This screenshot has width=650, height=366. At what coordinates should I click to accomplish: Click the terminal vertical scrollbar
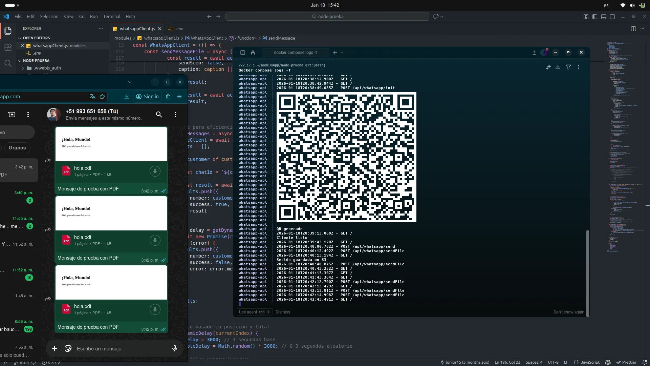tap(588, 273)
